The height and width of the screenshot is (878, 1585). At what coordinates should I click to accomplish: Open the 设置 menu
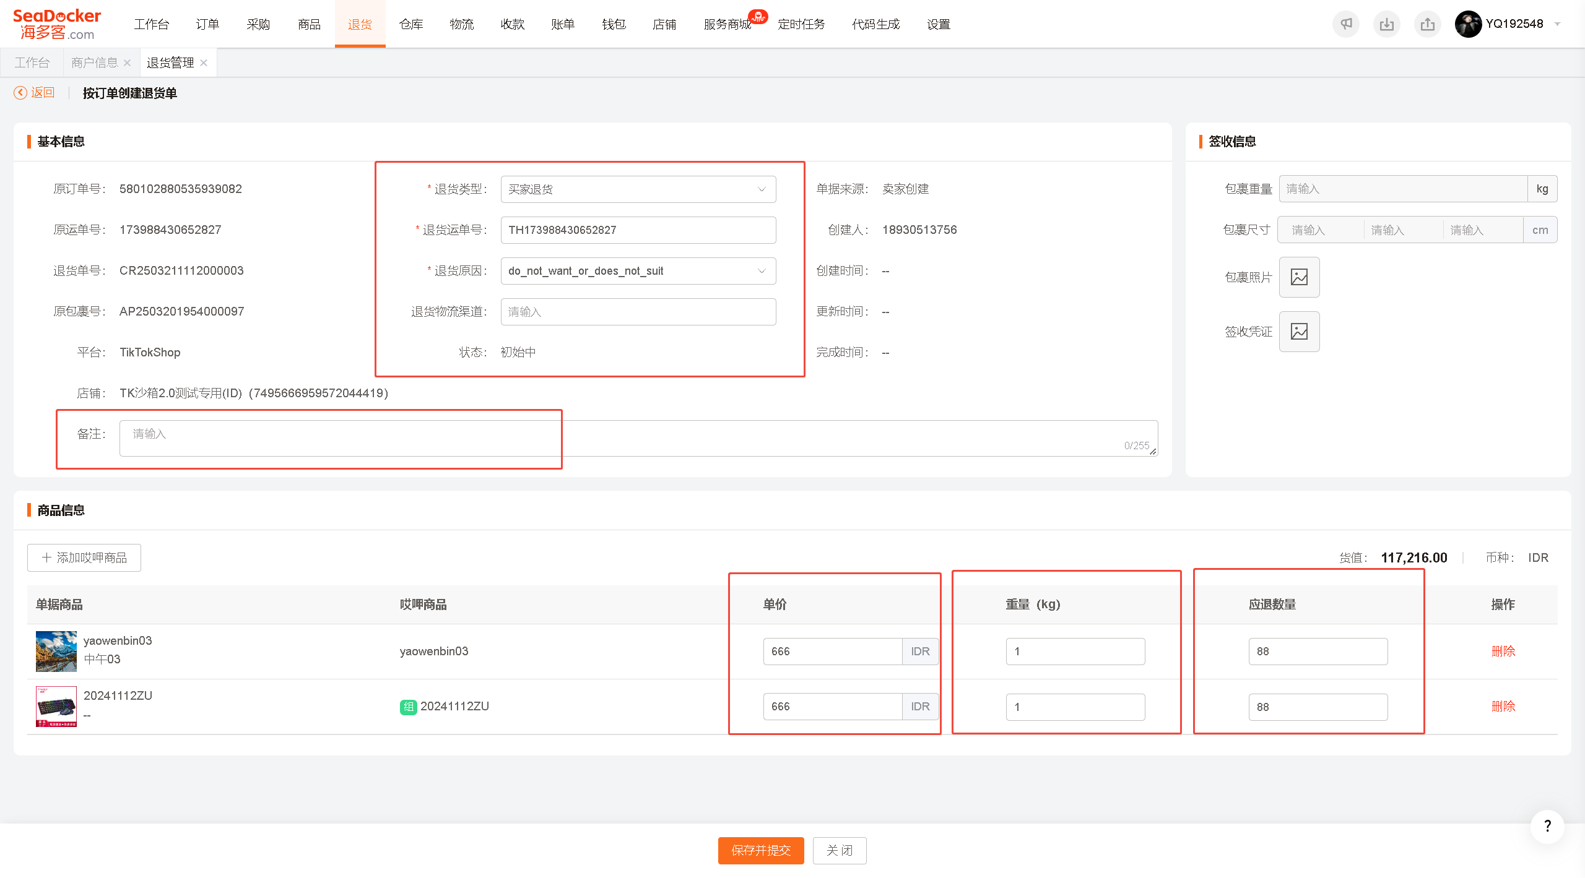pos(939,24)
